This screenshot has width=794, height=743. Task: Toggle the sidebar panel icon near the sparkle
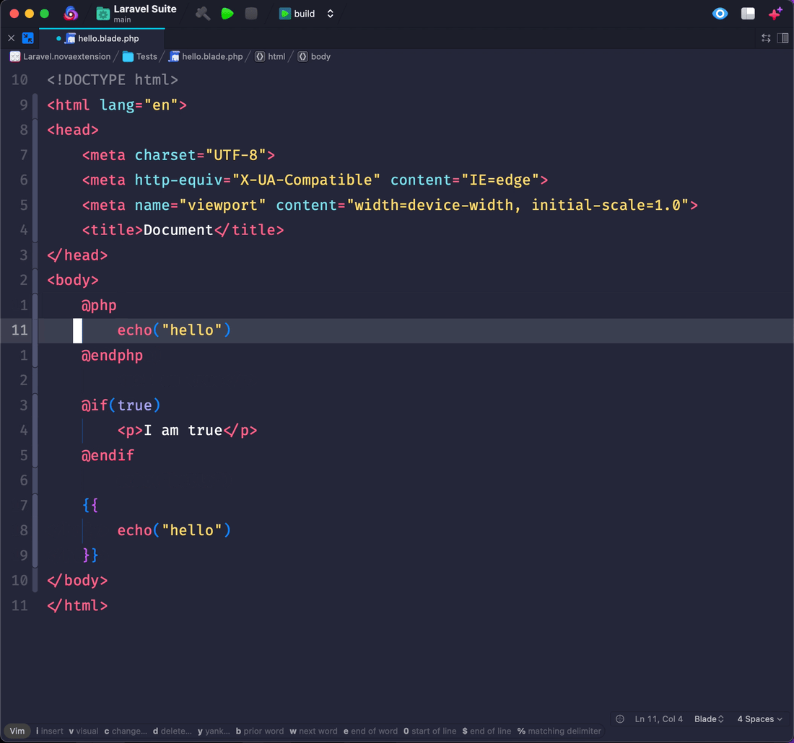point(748,13)
